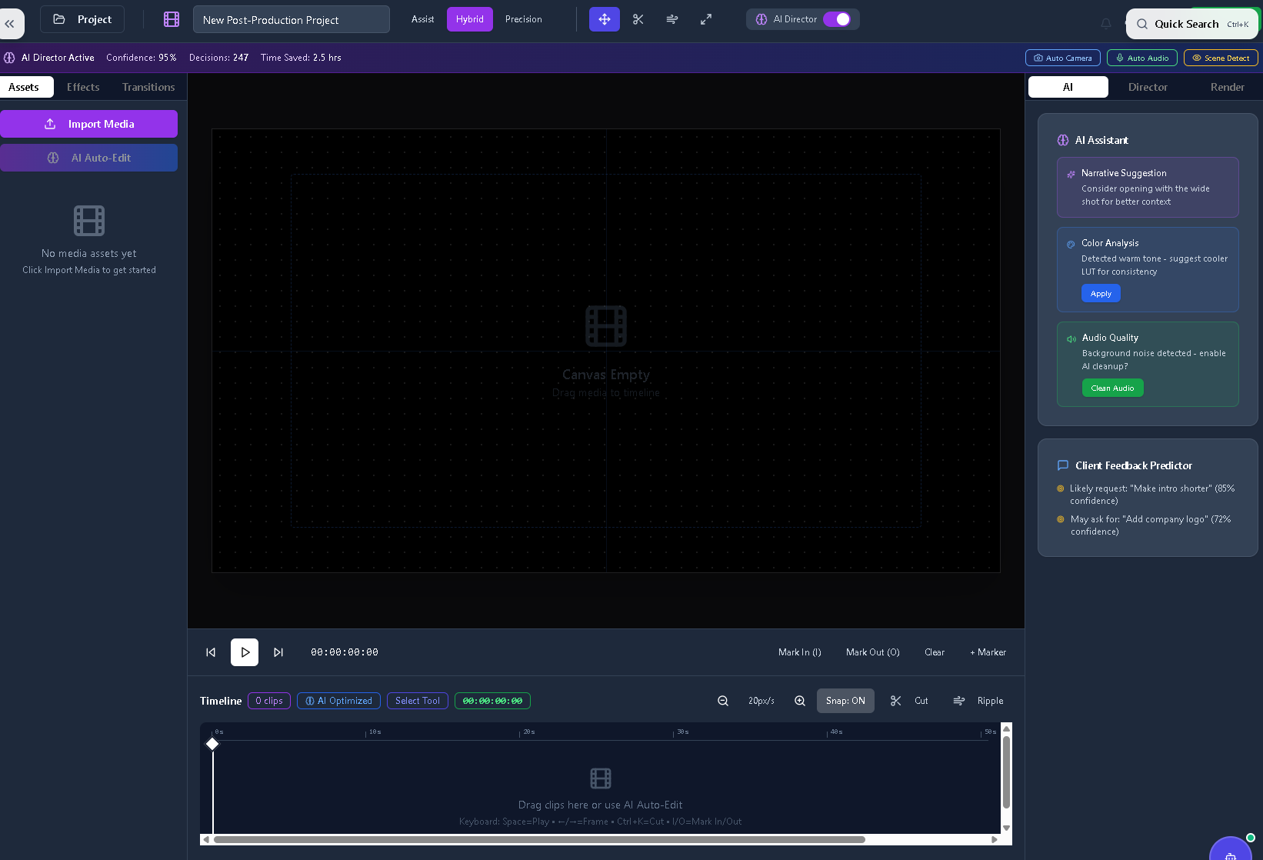Open the Render panel tab
The width and height of the screenshot is (1263, 860).
(1227, 87)
